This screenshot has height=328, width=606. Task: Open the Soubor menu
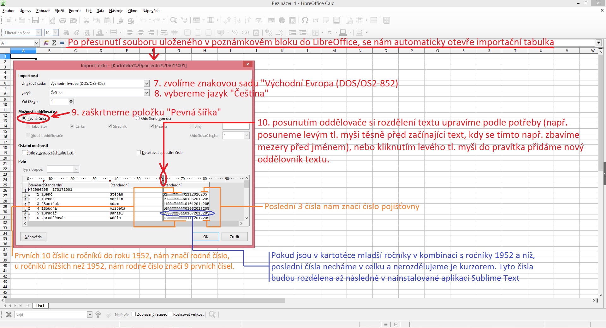pos(9,11)
